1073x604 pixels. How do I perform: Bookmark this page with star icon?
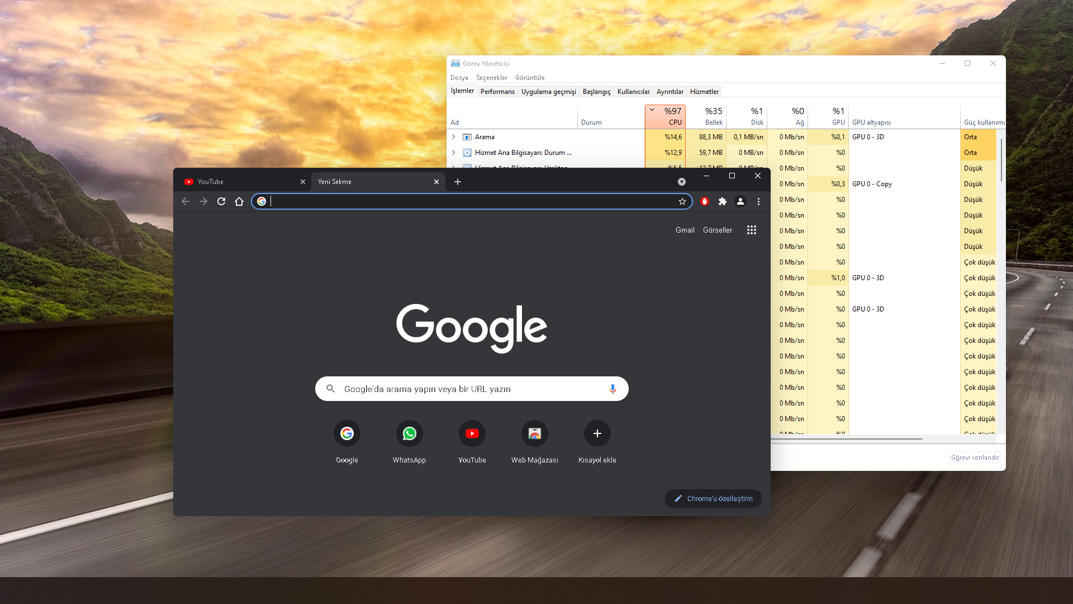click(682, 201)
